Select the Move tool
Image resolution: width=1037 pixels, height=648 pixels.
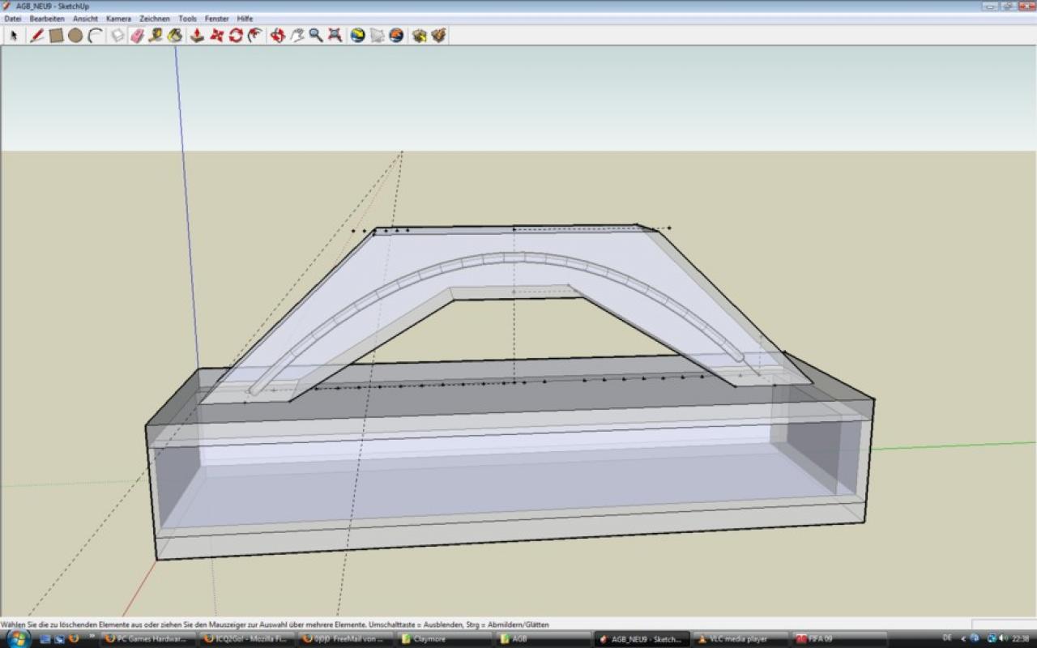click(216, 36)
